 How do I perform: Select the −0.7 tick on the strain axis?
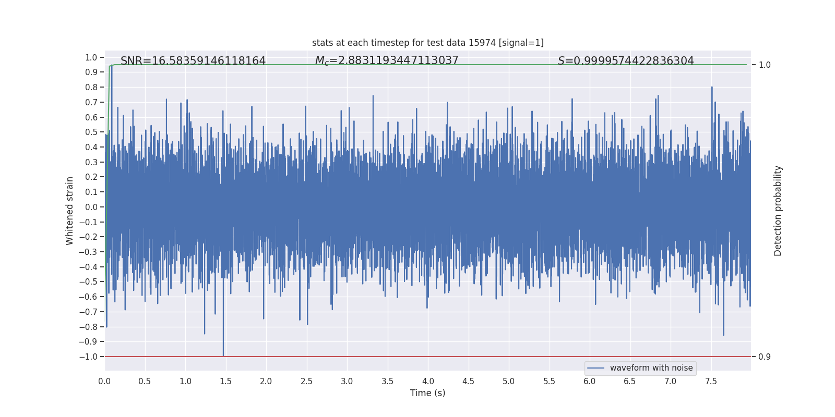pos(88,312)
